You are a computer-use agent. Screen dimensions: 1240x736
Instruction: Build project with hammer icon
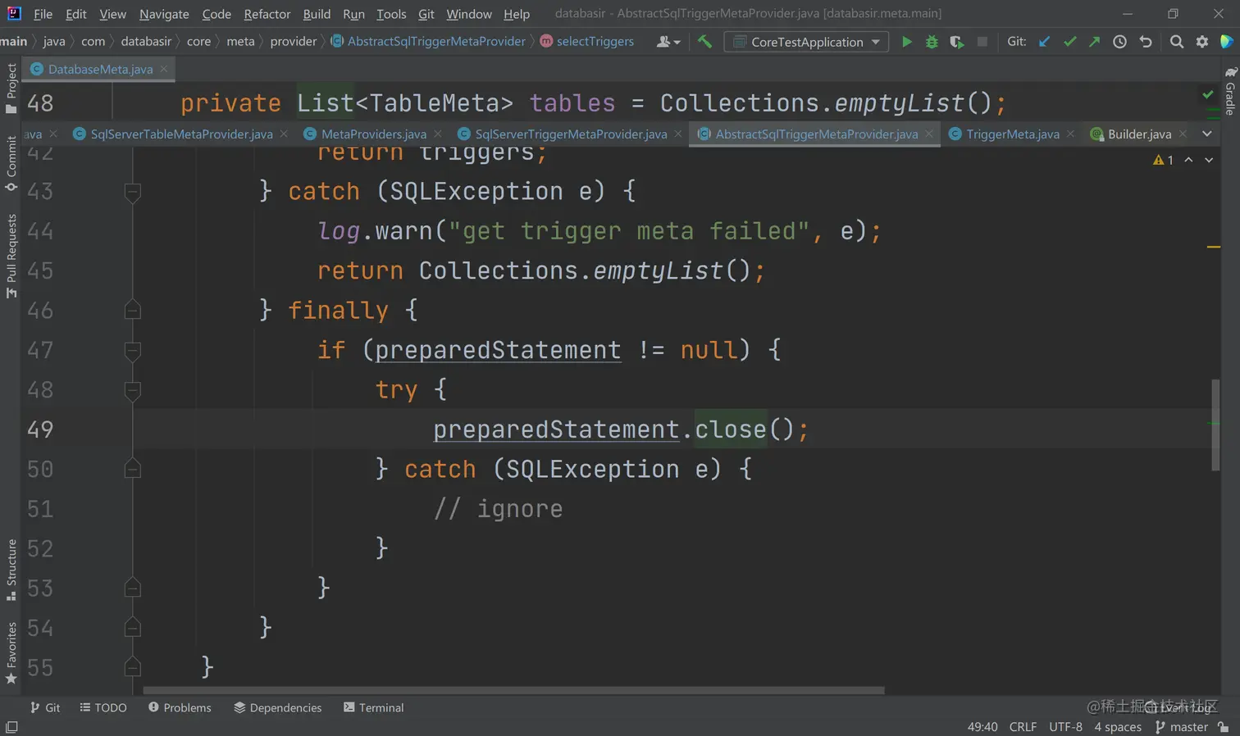(704, 42)
